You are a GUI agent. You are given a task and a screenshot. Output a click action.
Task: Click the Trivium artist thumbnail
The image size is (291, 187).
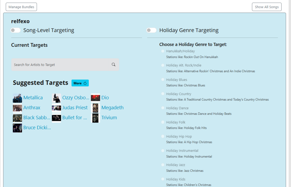coord(95,118)
